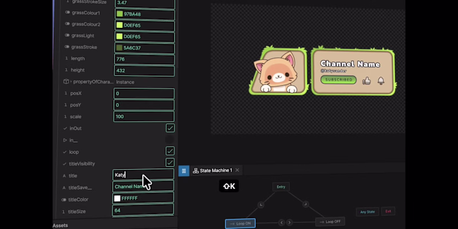Click the titleSize value field
Viewport: 458px width, 229px height.
143,210
